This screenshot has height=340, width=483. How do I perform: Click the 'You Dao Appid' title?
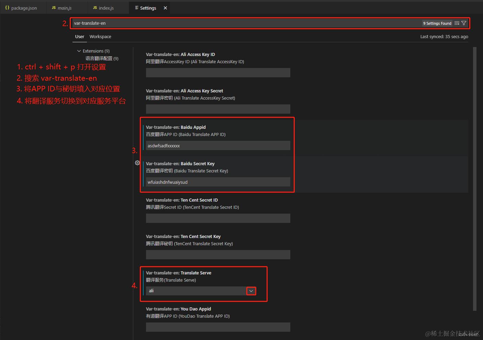click(x=196, y=309)
